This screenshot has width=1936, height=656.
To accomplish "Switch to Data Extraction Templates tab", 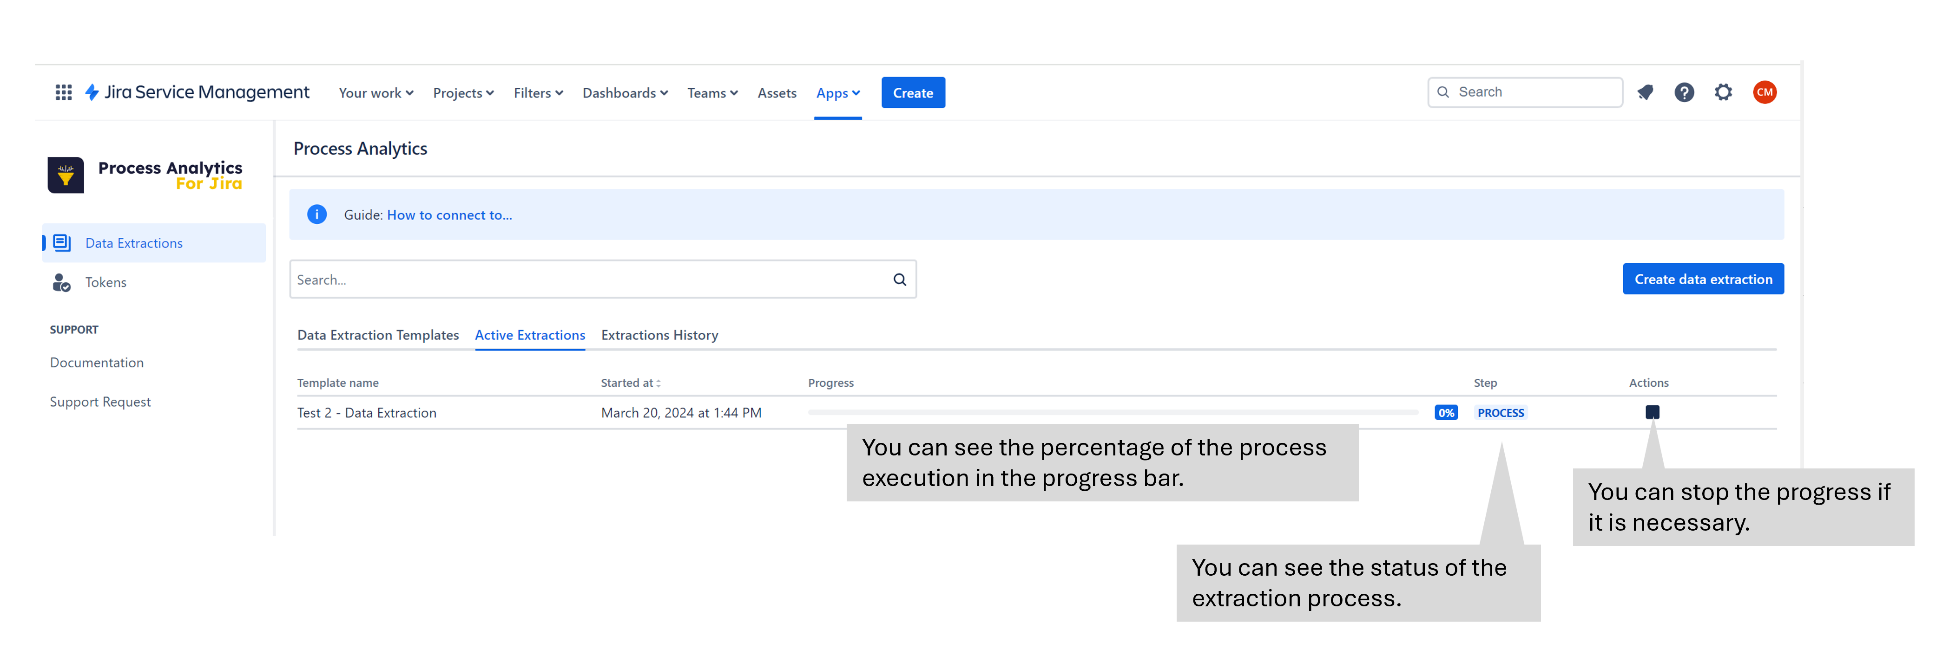I will [378, 335].
